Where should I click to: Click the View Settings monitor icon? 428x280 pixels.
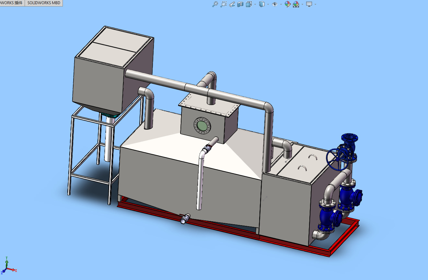309,4
